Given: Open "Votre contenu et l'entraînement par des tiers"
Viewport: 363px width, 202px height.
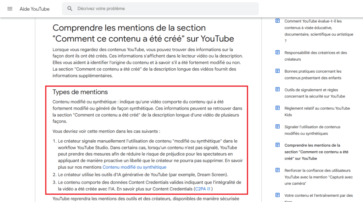Looking at the screenshot, I should click(318, 197).
